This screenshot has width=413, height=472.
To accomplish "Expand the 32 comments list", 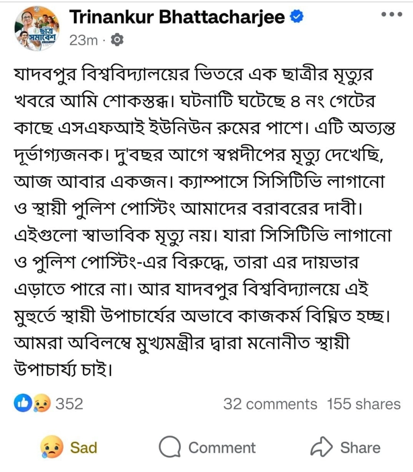I will pyautogui.click(x=270, y=404).
